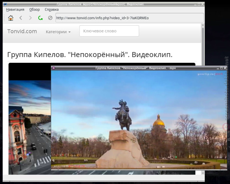Click the browser window title bar text
230x184 pixels.
(x=100, y=4)
